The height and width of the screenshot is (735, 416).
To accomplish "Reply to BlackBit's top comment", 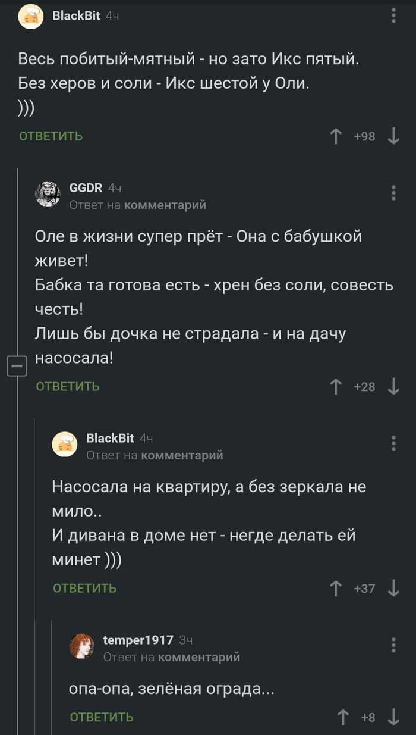I will (x=51, y=136).
